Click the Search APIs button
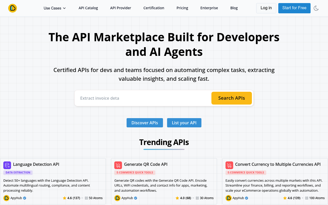328x205 pixels. tap(232, 98)
